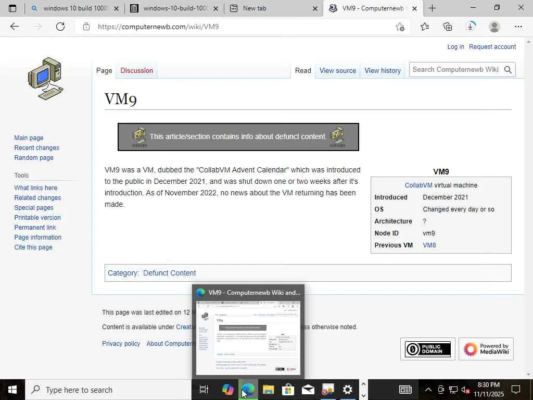
Task: Open Related changes link
Action: click(37, 197)
